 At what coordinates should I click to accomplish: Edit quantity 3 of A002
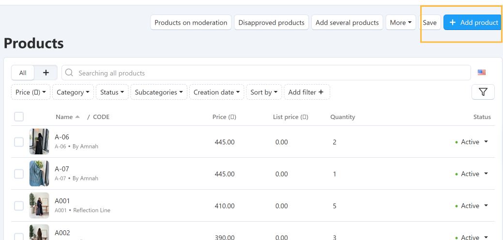tap(335, 238)
